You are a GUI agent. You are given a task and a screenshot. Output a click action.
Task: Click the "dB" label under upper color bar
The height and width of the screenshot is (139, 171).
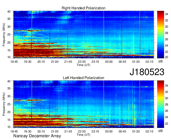[160, 61]
